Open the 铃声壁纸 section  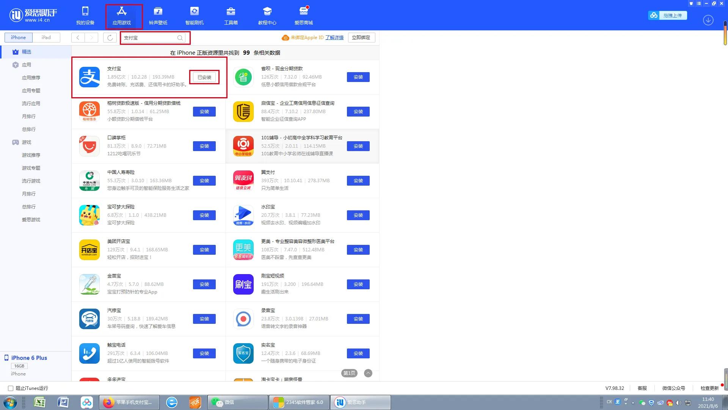click(158, 16)
